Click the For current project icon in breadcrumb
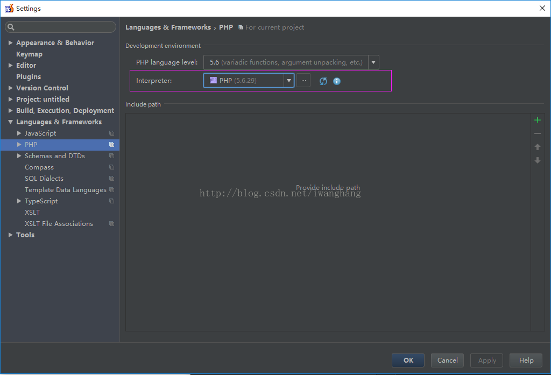Image resolution: width=551 pixels, height=375 pixels. (x=241, y=27)
